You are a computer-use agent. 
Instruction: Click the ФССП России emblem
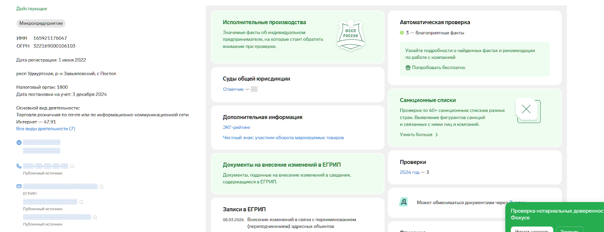click(350, 36)
